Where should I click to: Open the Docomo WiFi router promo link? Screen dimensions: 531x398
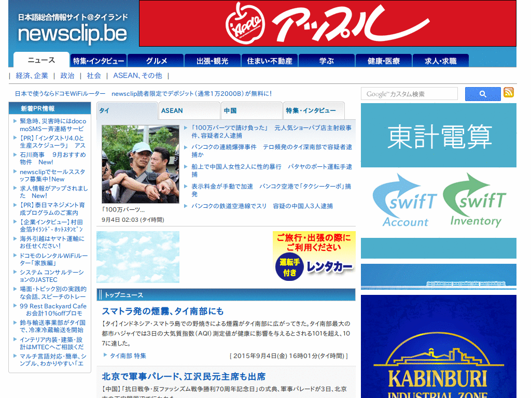143,94
